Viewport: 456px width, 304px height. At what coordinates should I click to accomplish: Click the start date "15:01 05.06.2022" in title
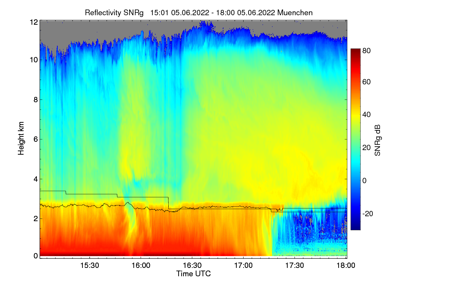(179, 13)
